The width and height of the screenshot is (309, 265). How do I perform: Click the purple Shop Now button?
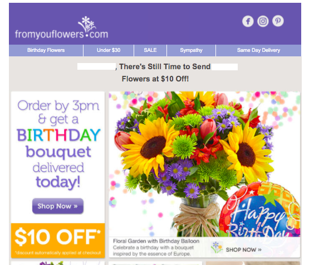click(58, 206)
